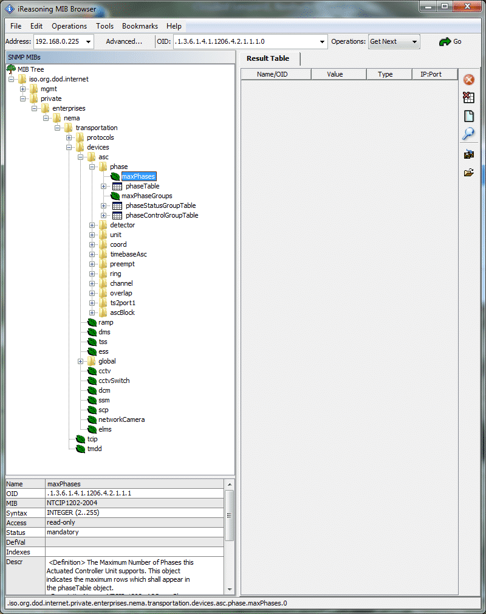Expand the detector folder node
486x614 pixels.
click(x=92, y=225)
